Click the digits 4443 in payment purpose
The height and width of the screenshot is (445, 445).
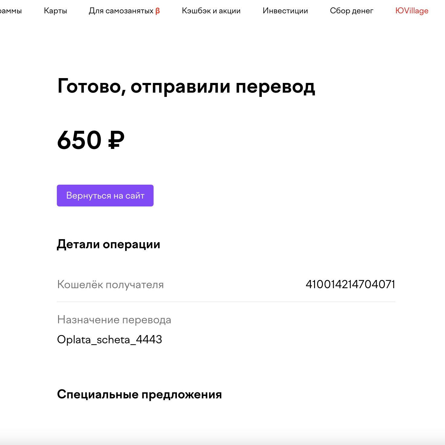click(149, 339)
